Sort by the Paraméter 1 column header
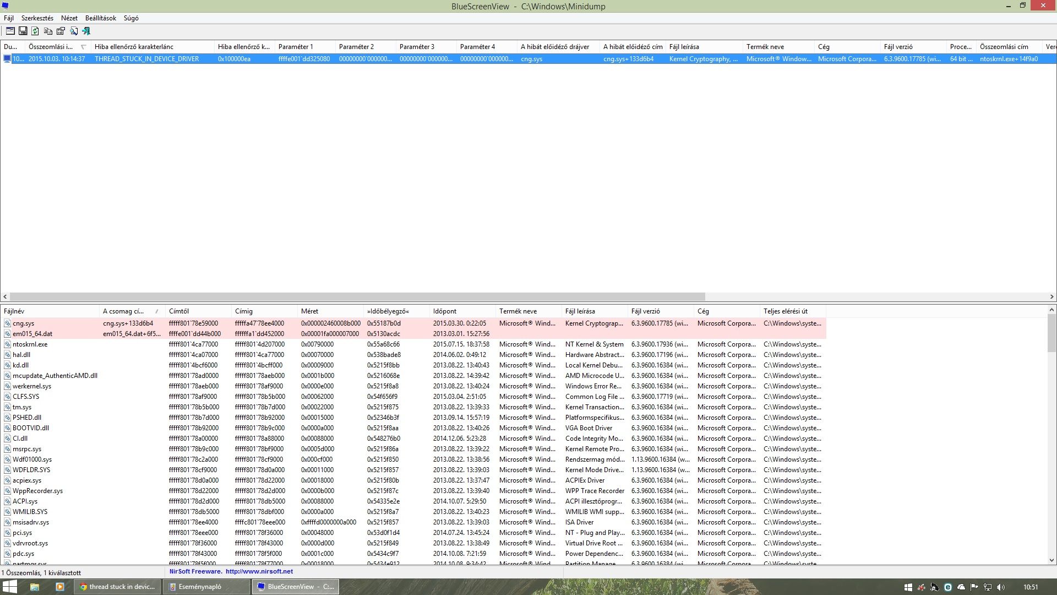 305,47
